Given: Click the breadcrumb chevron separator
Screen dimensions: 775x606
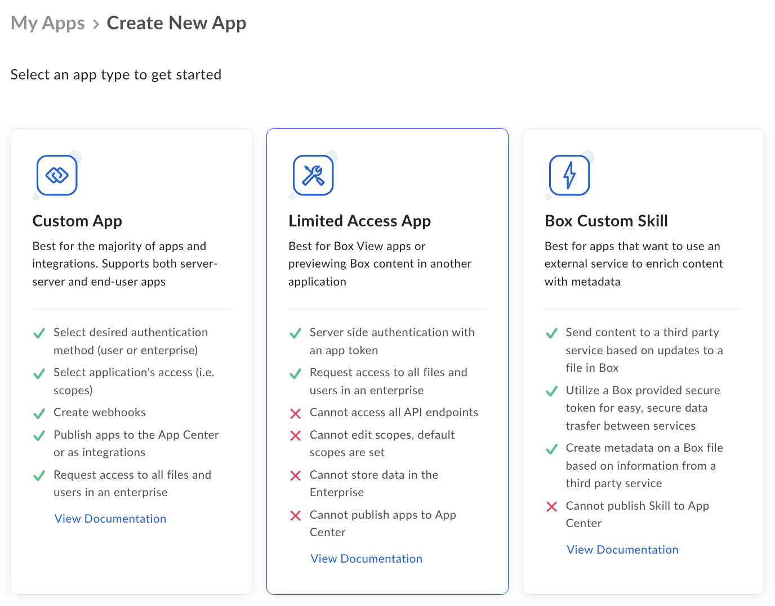Looking at the screenshot, I should coord(96,24).
